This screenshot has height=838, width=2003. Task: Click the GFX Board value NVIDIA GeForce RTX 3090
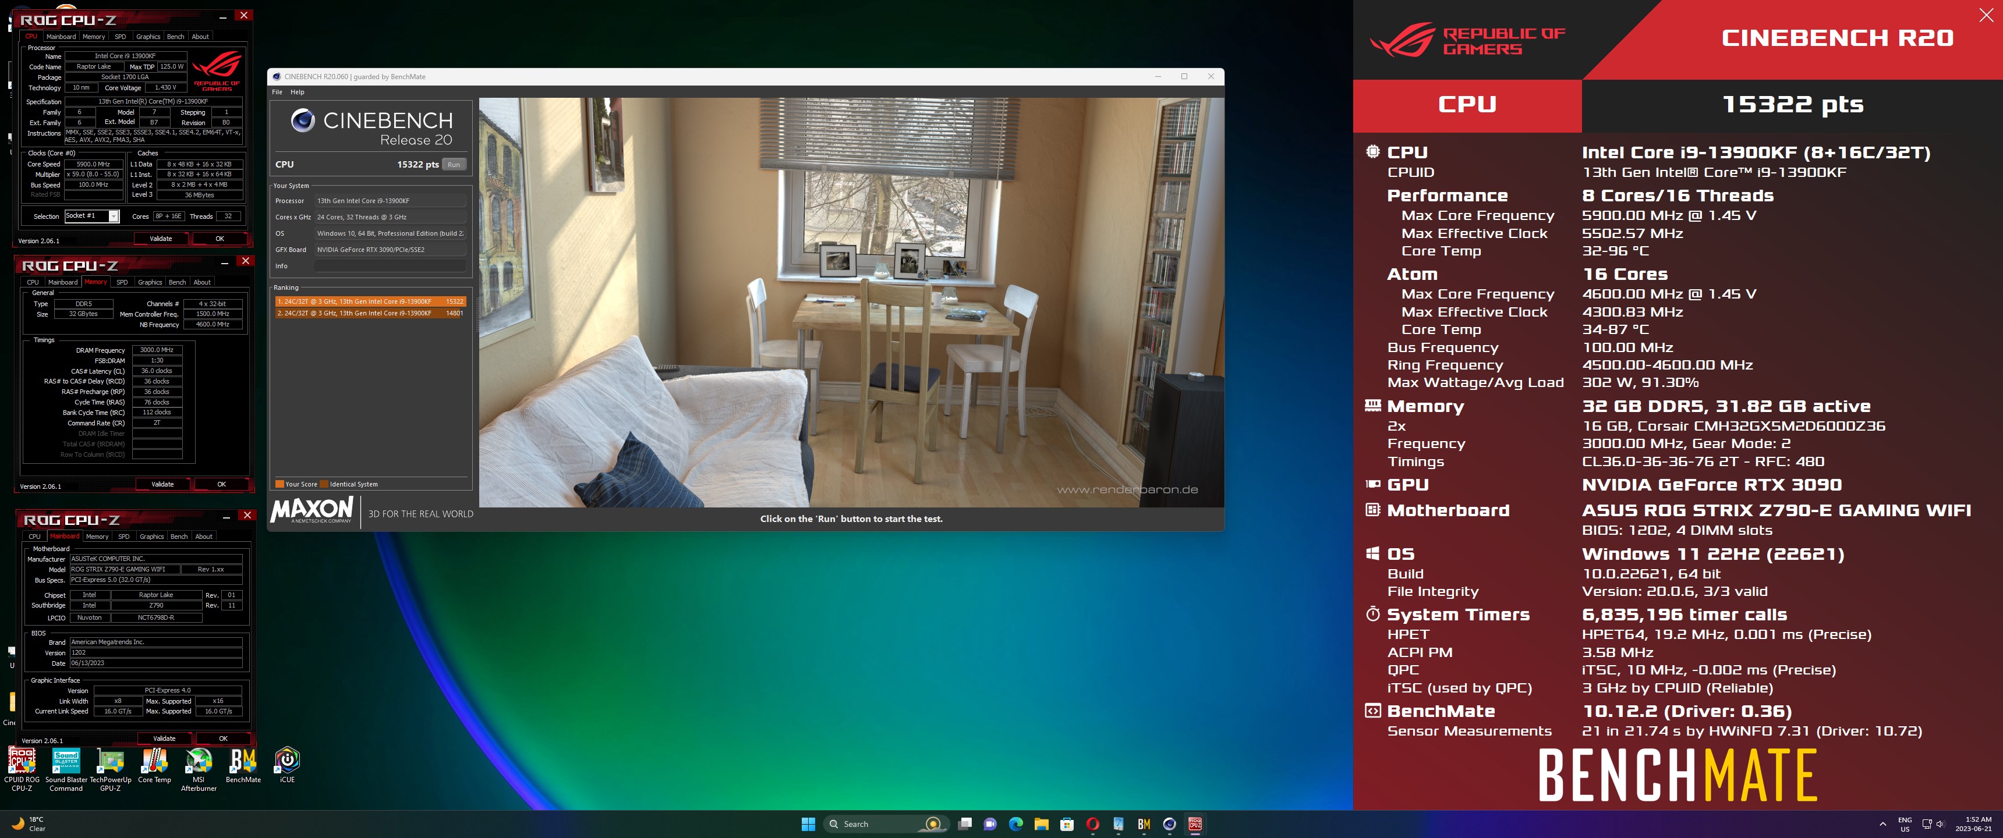point(390,250)
